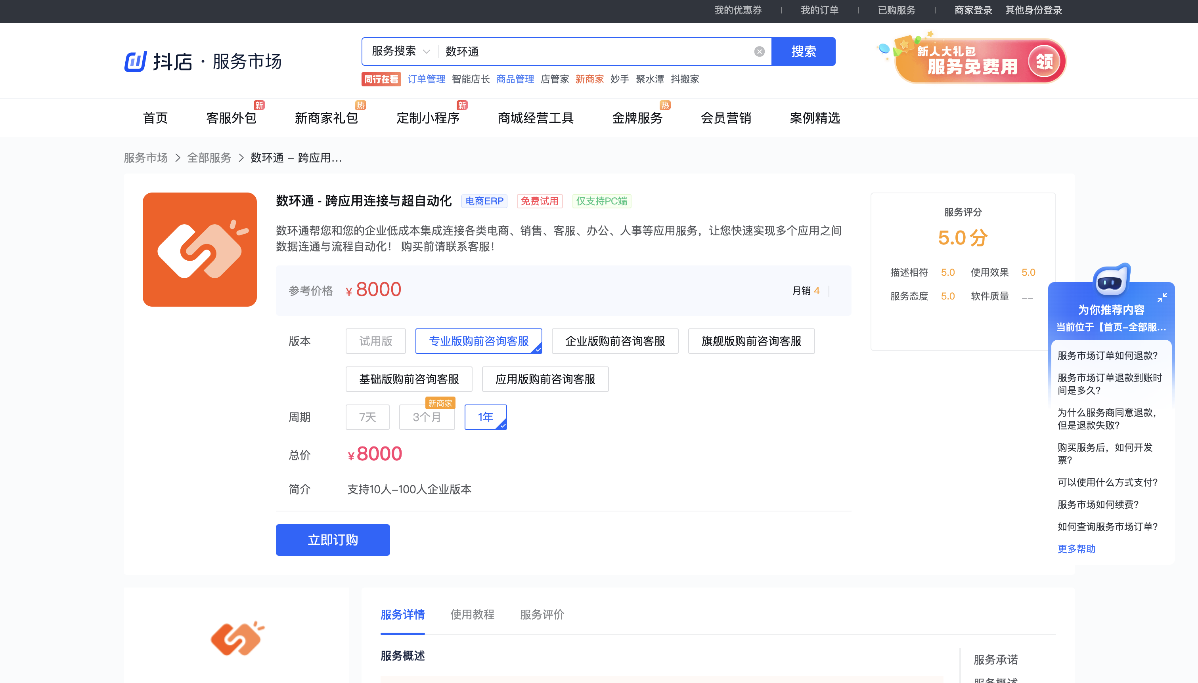Choose 应用版购前咨询客服 version
1198x683 pixels.
tap(545, 379)
